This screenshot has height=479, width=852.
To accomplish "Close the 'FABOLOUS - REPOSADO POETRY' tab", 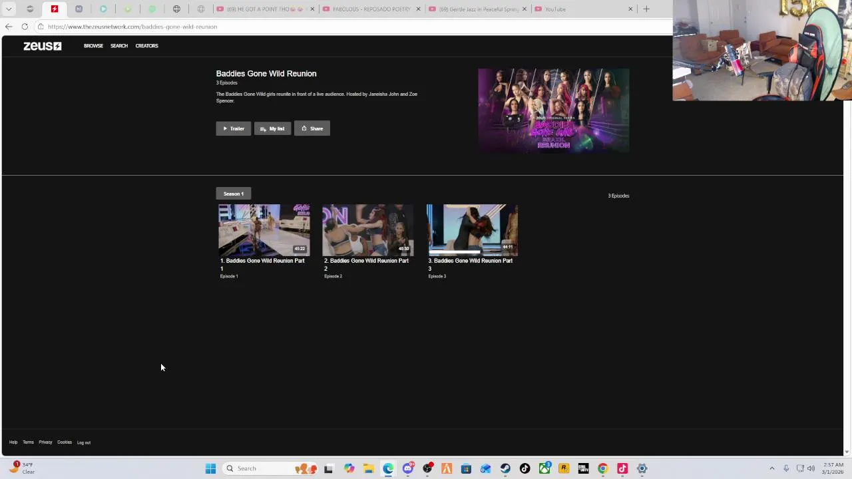I will 418,9.
